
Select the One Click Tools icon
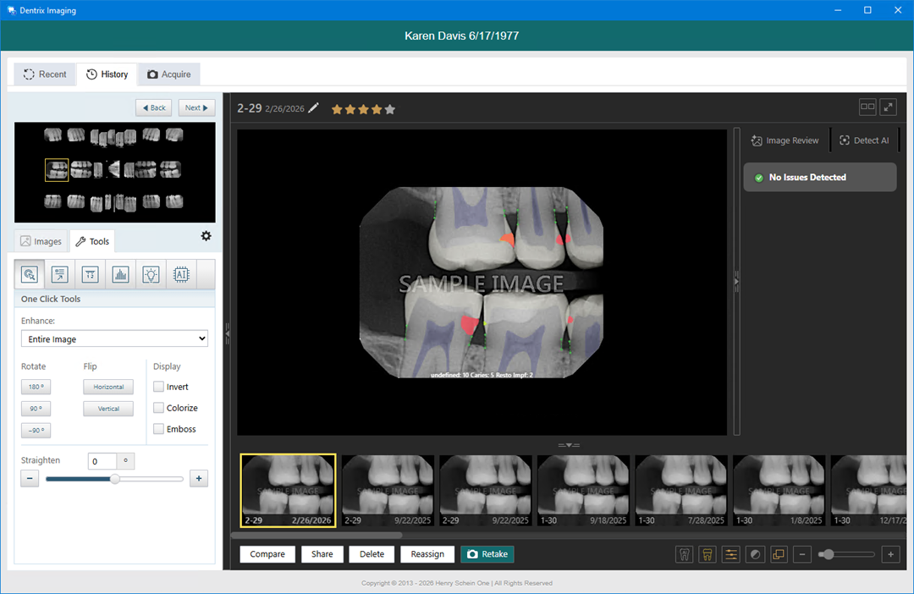tap(29, 274)
